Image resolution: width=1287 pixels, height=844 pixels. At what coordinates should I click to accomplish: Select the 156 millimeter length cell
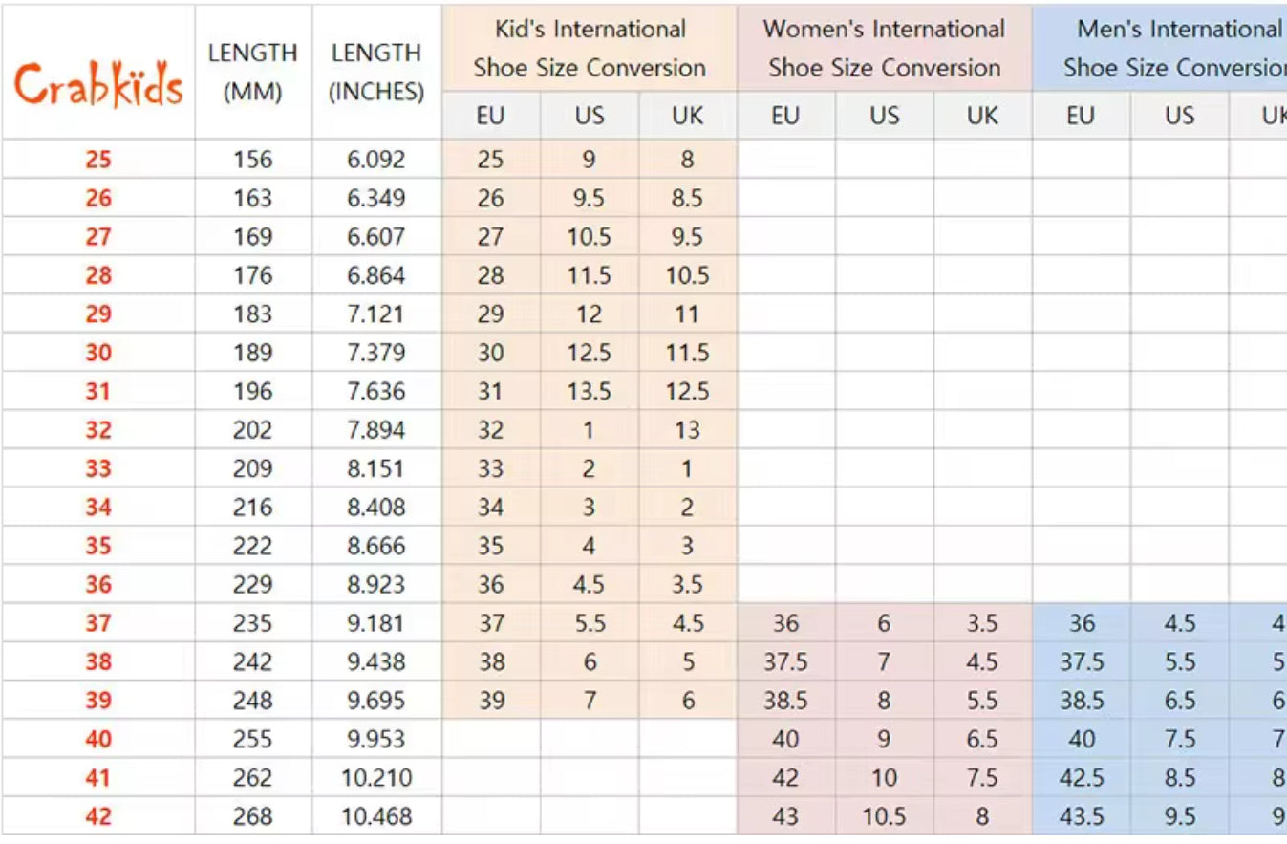click(x=252, y=160)
